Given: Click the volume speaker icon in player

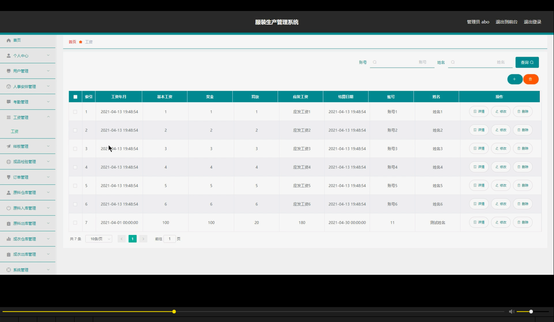Looking at the screenshot, I should pos(511,311).
